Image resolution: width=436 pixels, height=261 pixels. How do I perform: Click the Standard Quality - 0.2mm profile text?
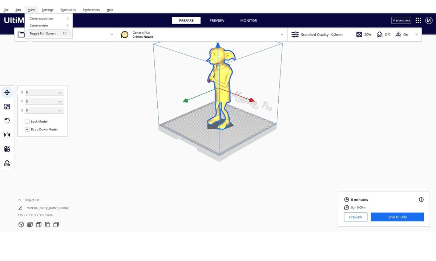(x=322, y=34)
